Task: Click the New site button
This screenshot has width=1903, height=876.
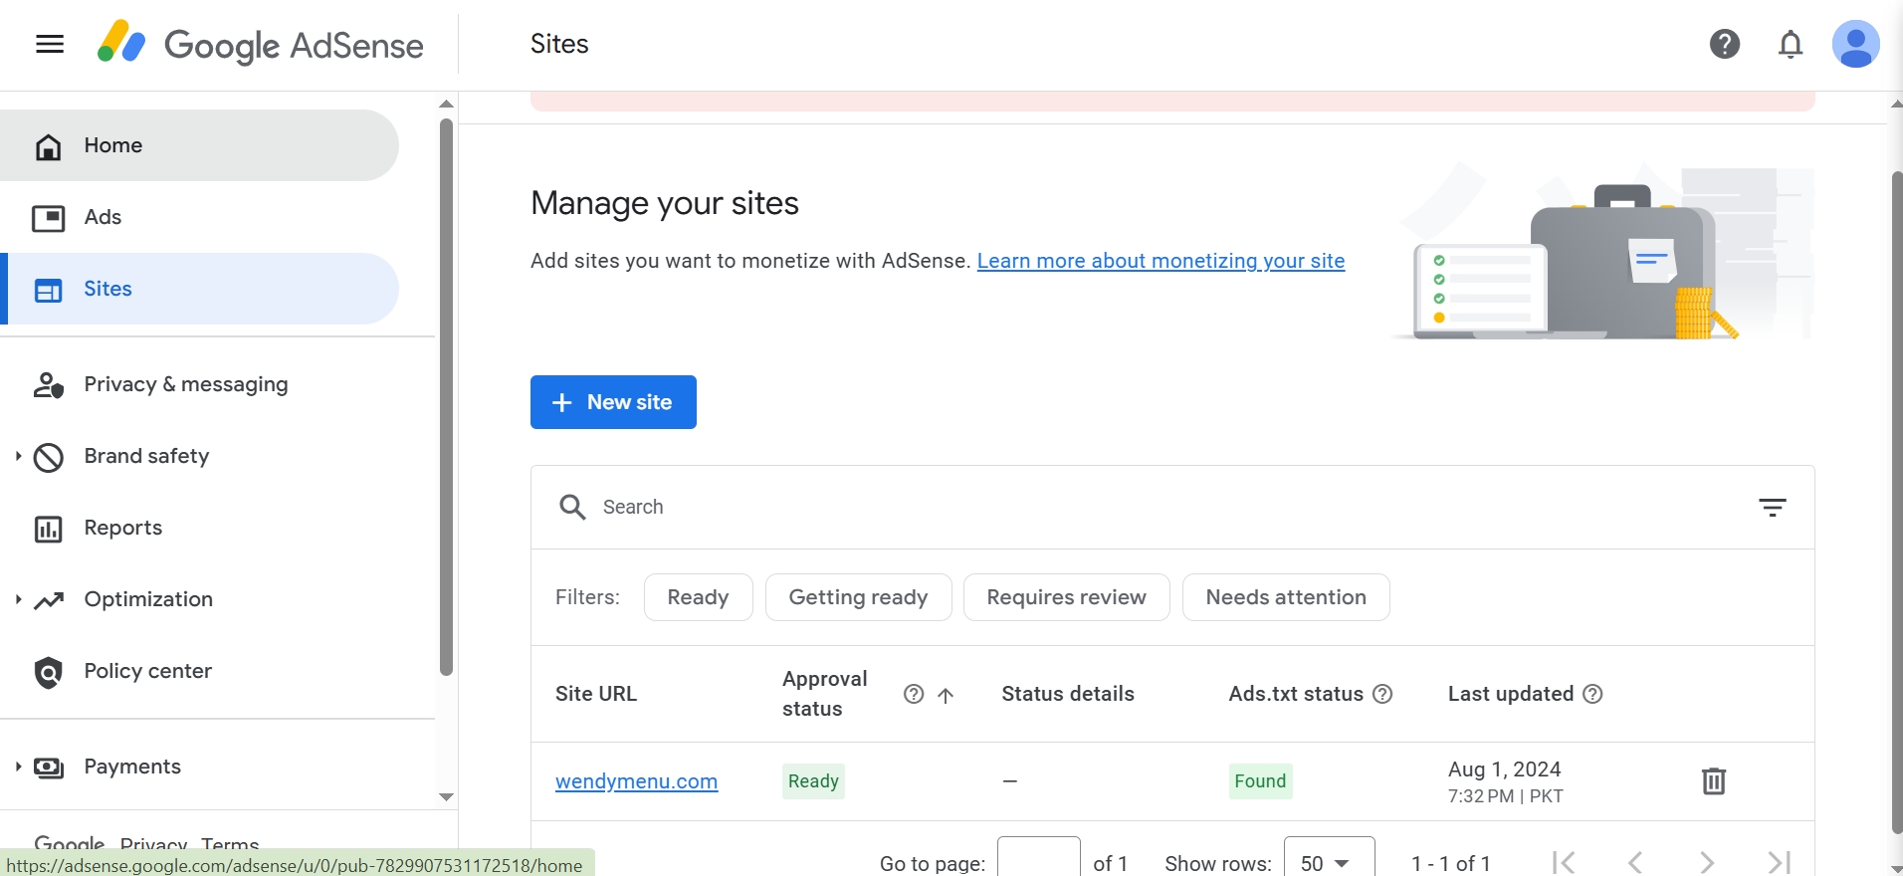Action: (613, 402)
